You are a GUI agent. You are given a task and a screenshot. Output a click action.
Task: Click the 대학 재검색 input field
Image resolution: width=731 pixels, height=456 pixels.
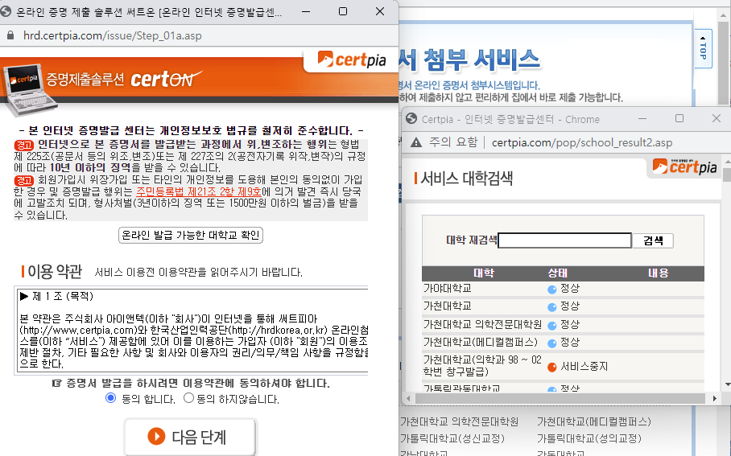point(564,240)
